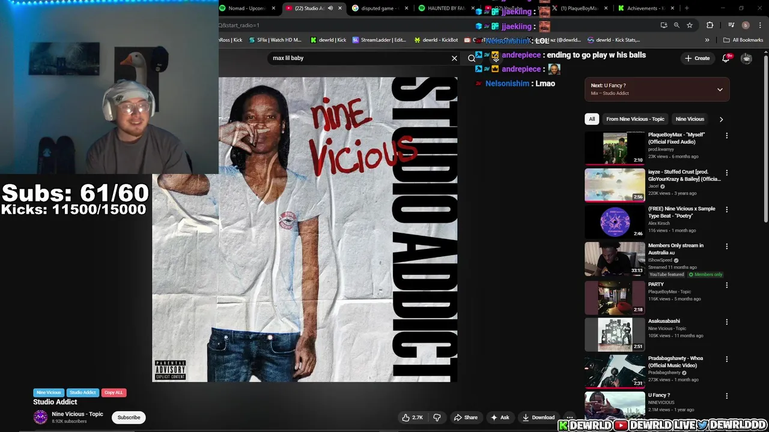
Task: Open options for Nine Vicious Type Beat video
Action: pyautogui.click(x=726, y=210)
